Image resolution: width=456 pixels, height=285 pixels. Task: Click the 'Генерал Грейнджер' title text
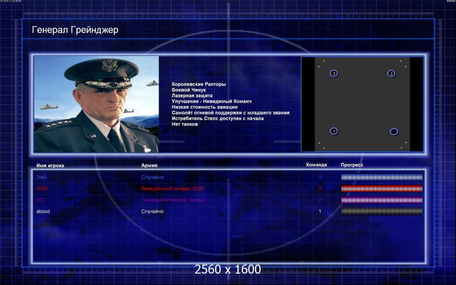click(75, 30)
